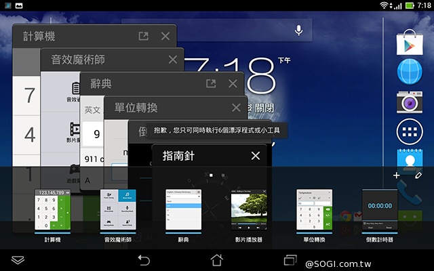This screenshot has height=271, width=434.
Task: Select 音效魔術師 window title bar
Action: pos(113,60)
